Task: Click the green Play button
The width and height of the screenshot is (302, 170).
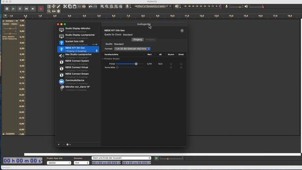Action: click(13, 8)
